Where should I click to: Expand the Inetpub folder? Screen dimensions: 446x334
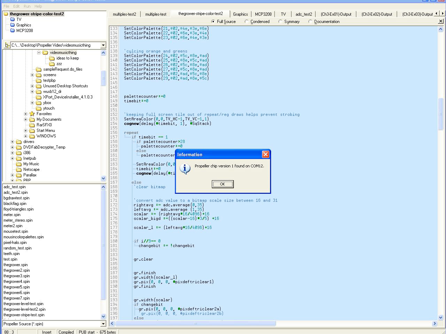point(12,158)
